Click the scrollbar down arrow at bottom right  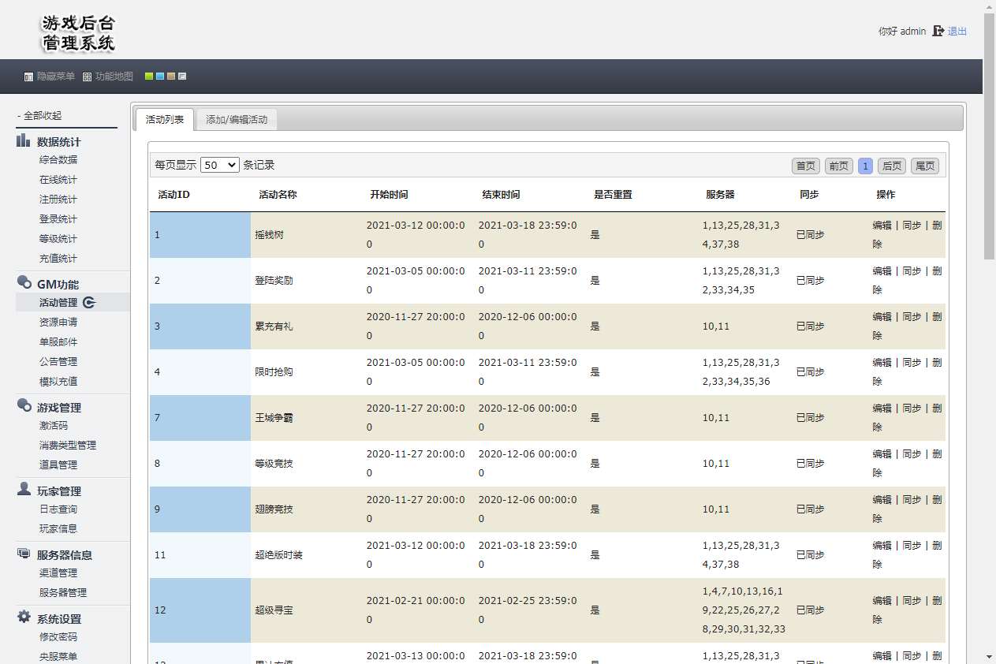click(x=989, y=656)
